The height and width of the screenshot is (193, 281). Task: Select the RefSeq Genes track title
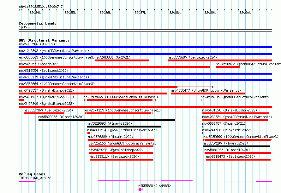point(32,174)
